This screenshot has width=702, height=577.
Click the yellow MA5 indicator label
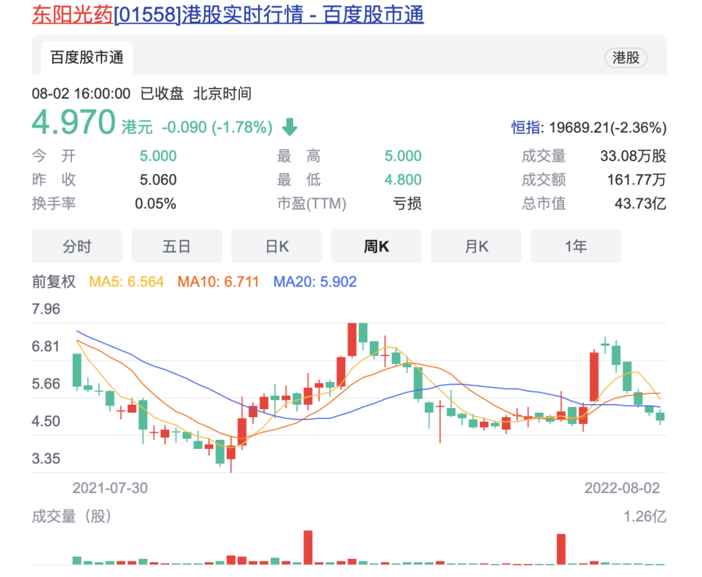tap(127, 282)
